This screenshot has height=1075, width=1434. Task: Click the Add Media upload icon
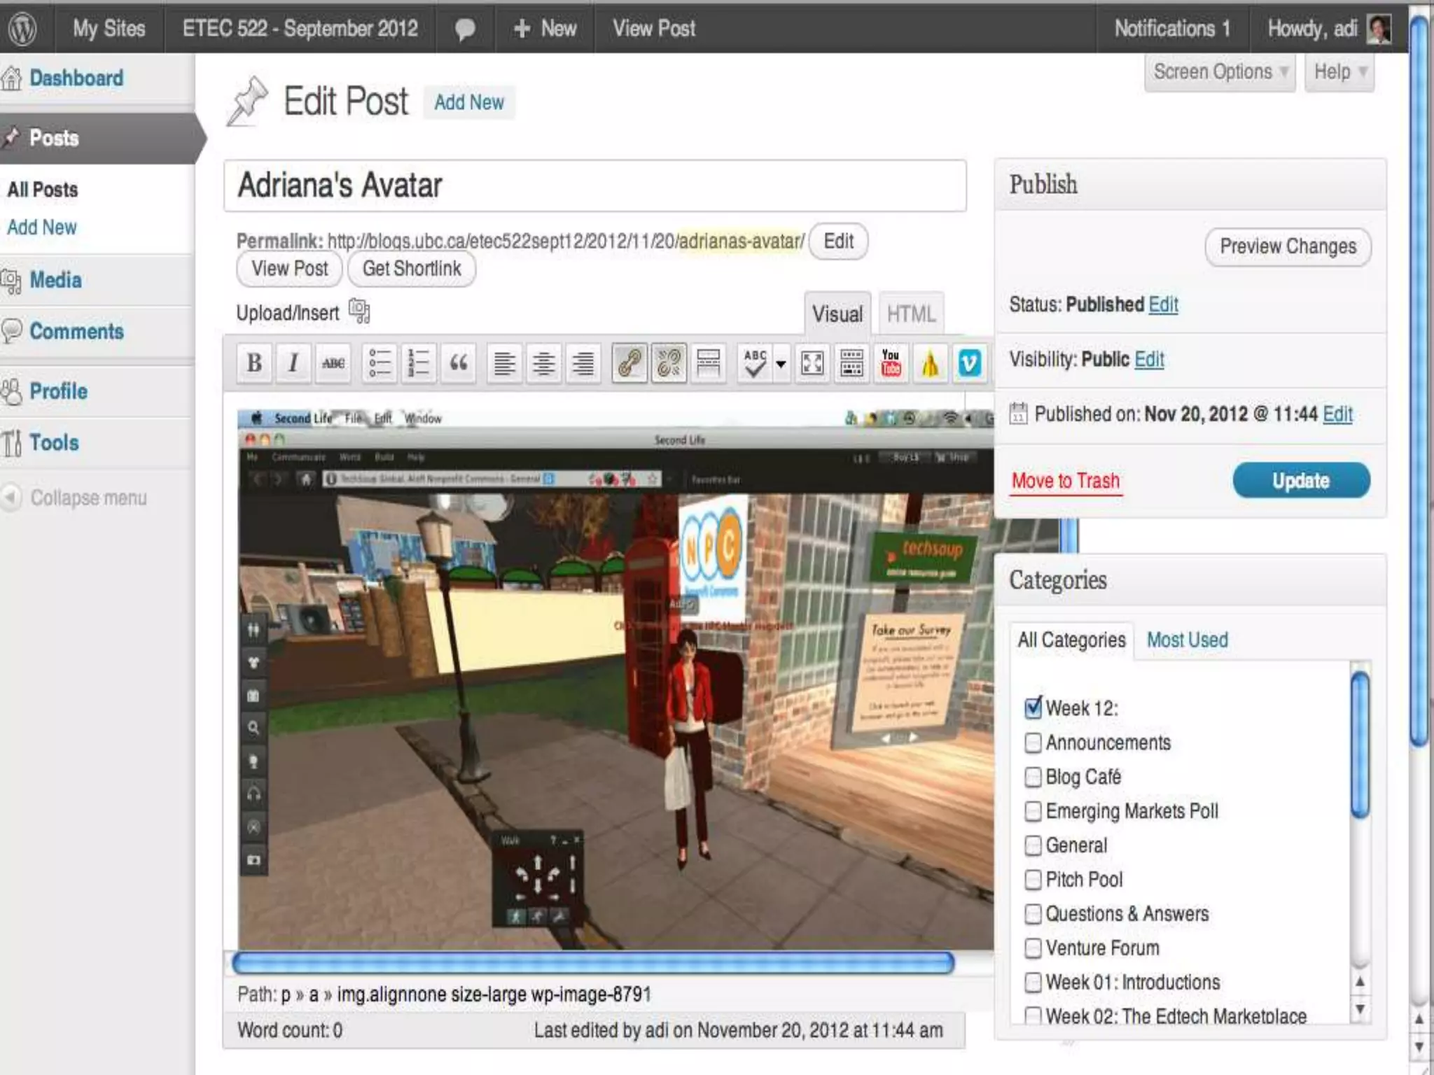(359, 311)
